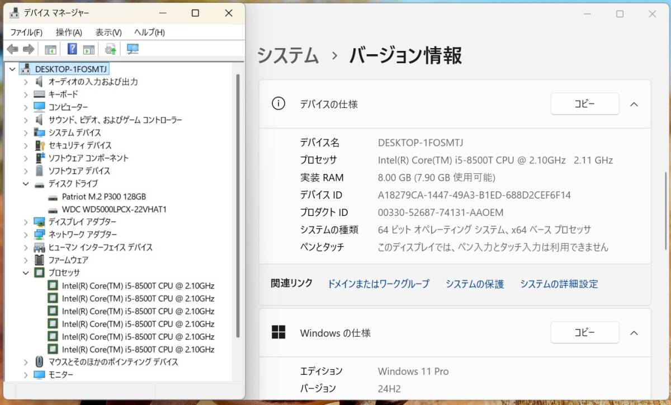Click the Device Manager tree vertical scrollbar

[238, 207]
